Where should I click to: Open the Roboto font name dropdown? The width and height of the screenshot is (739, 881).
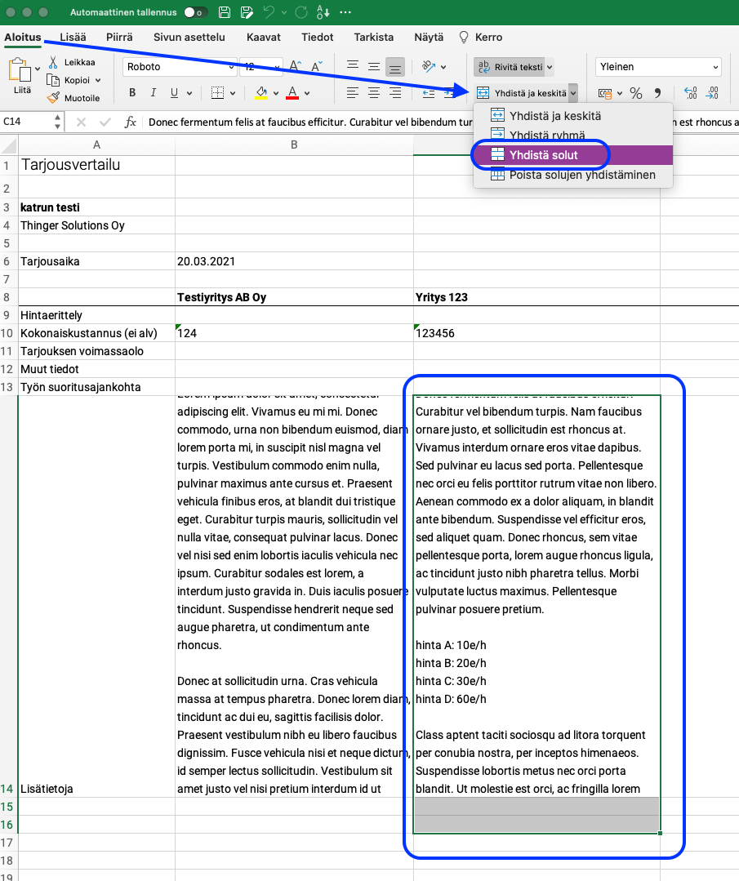231,67
